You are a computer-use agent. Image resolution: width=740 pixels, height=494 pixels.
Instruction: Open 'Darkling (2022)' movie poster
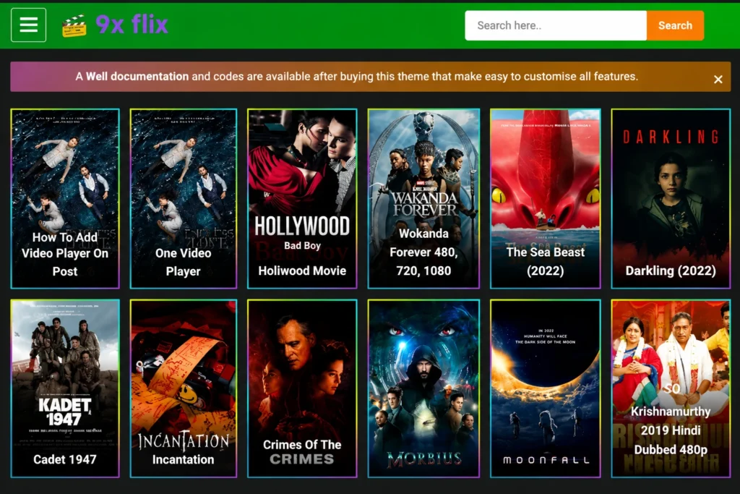tap(671, 198)
